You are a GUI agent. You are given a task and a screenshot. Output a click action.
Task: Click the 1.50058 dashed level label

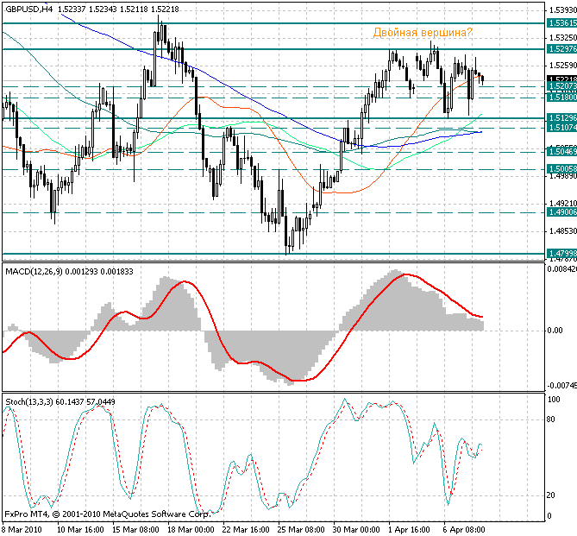(561, 169)
